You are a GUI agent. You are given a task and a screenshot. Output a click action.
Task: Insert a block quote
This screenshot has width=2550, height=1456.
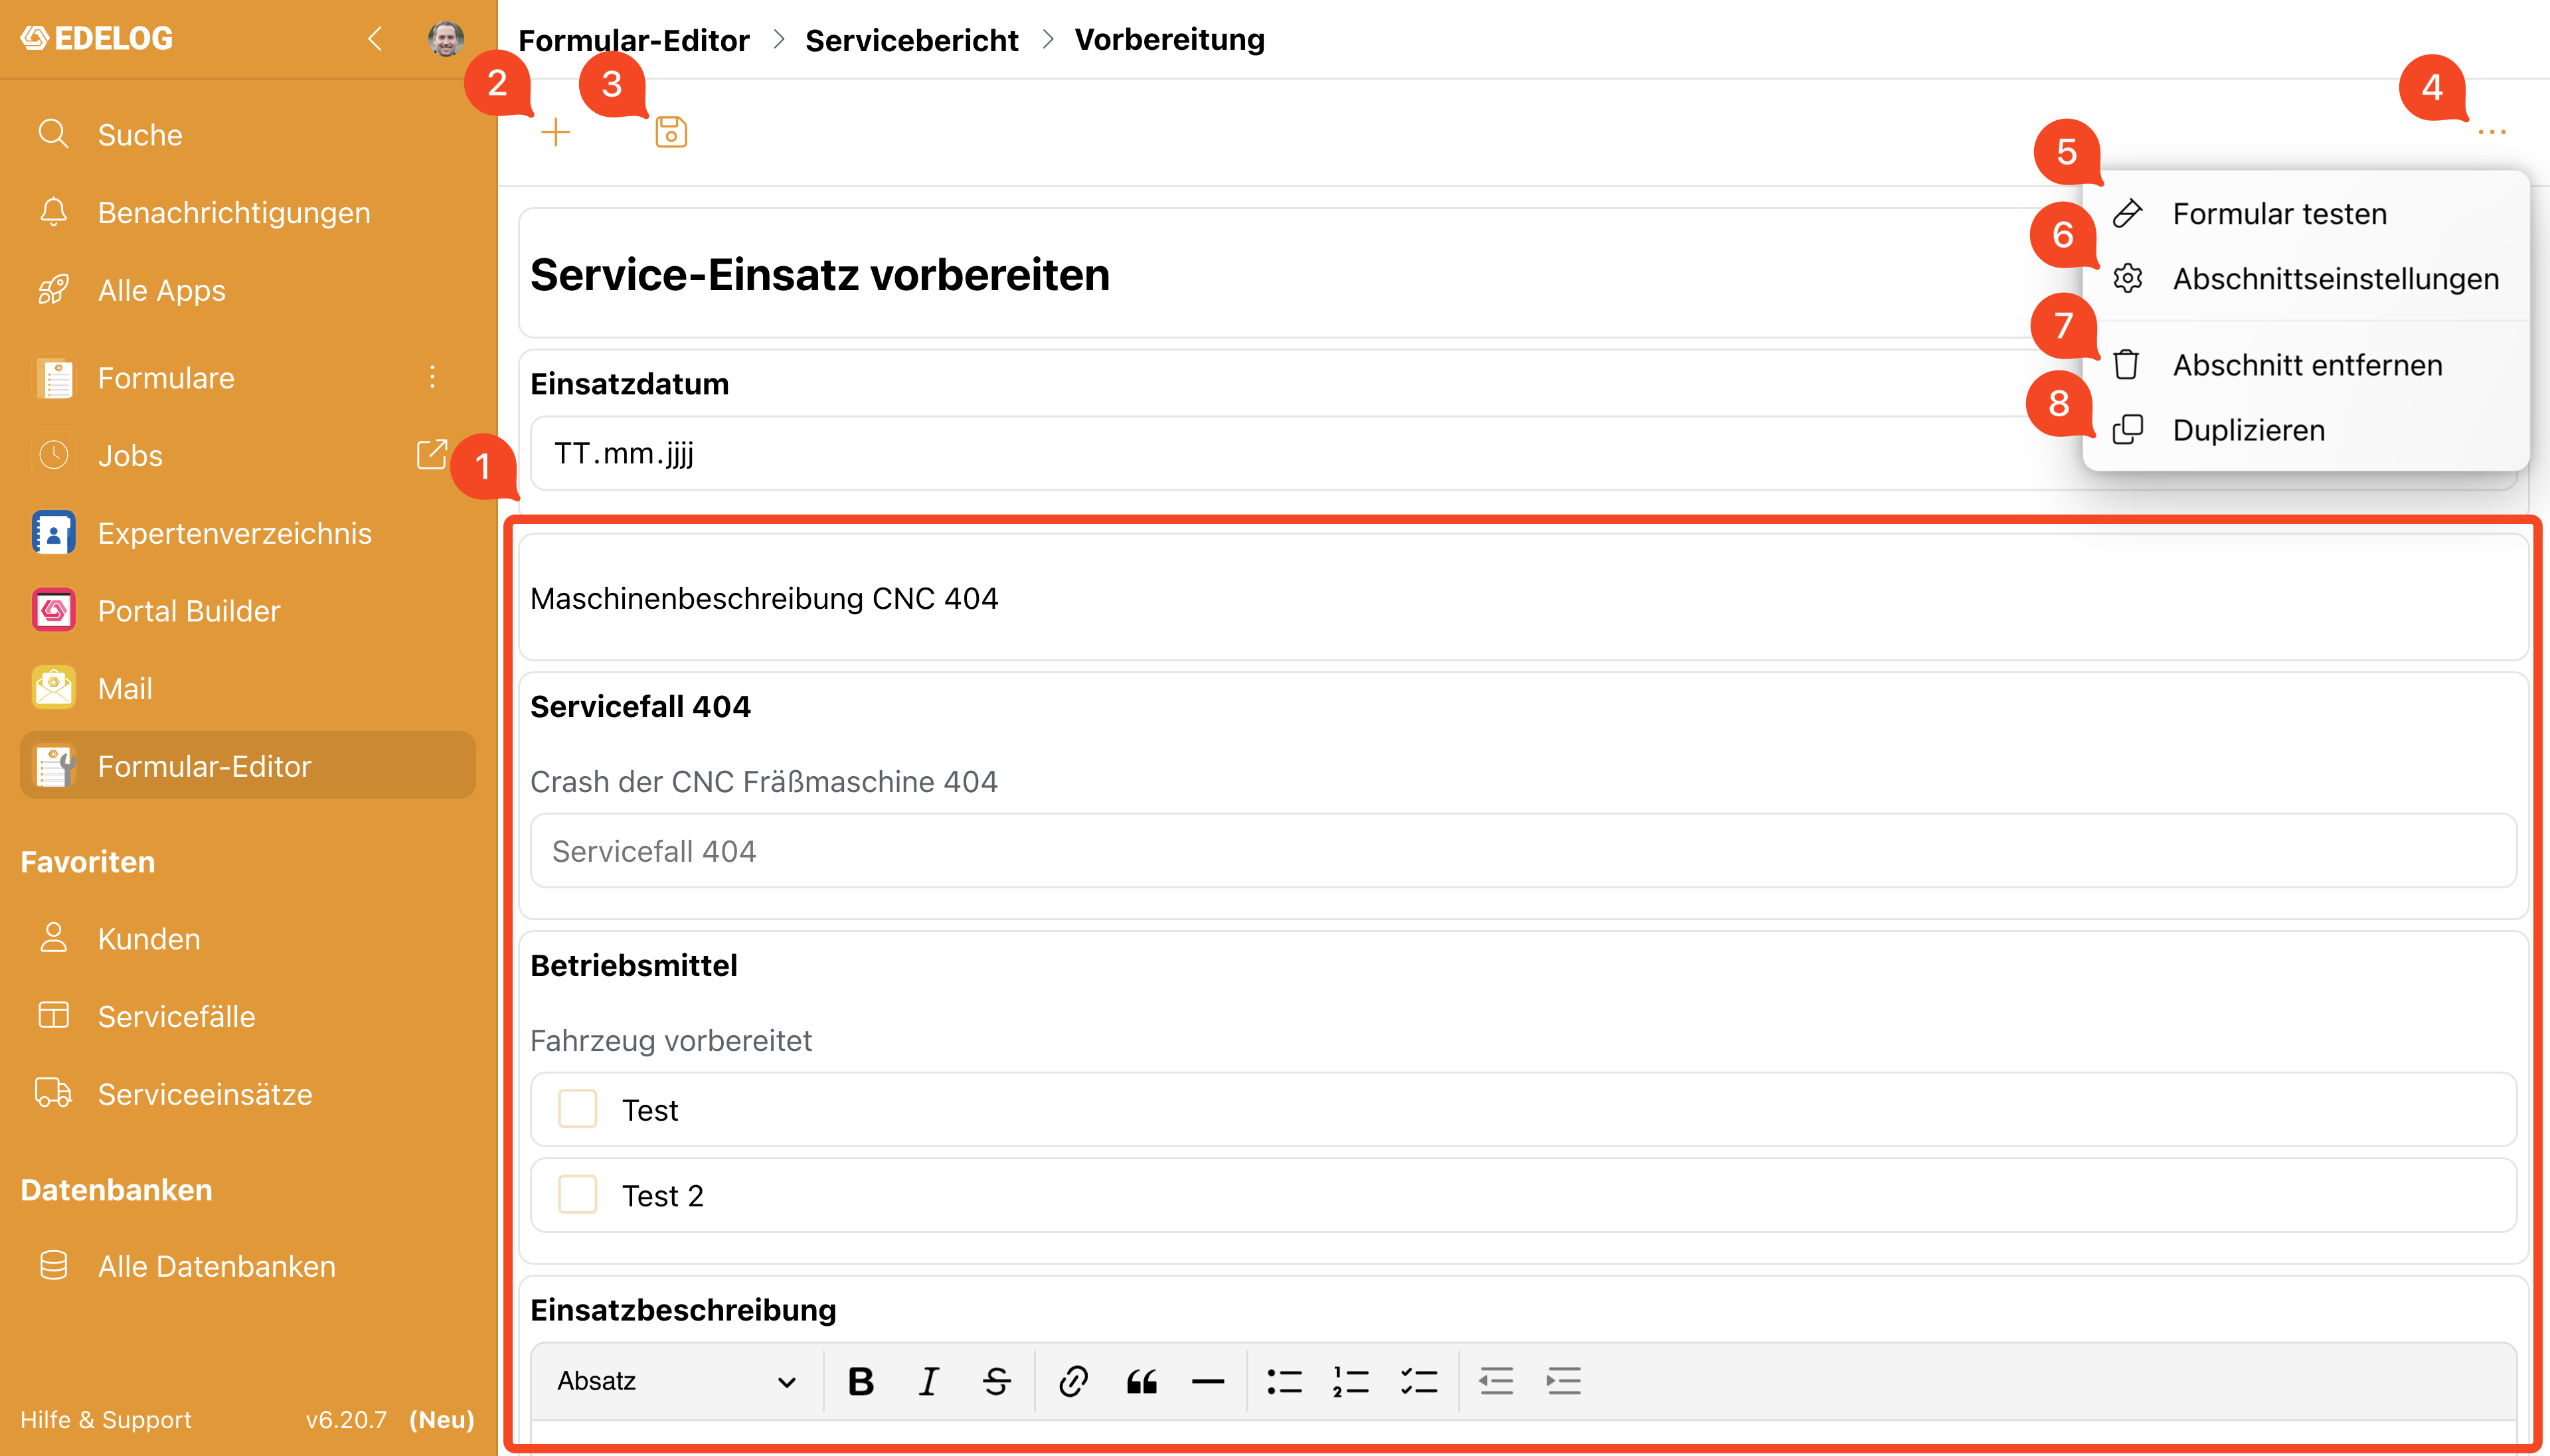pyautogui.click(x=1141, y=1381)
